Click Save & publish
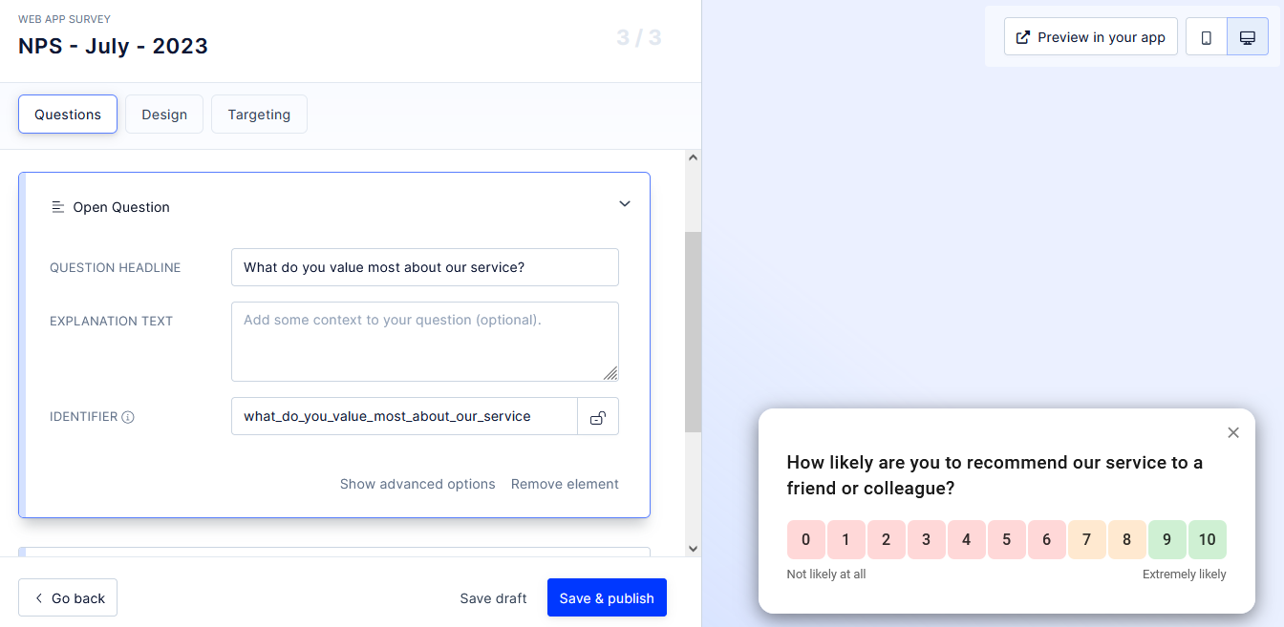Screen dimensions: 1284x627 pyautogui.click(x=607, y=597)
